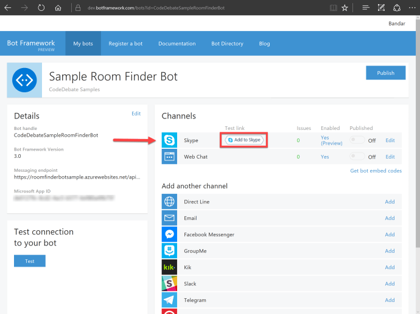Image resolution: width=420 pixels, height=314 pixels.
Task: Click the Publish button
Action: coord(385,73)
